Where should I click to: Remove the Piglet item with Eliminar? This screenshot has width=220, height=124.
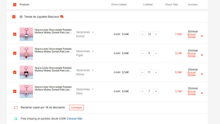click(193, 51)
